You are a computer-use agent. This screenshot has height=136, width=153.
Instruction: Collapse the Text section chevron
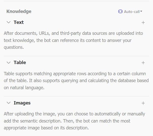tap(9, 22)
